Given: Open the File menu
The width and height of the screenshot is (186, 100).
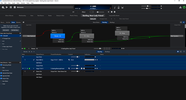Looking at the screenshot, I should tap(2, 3).
